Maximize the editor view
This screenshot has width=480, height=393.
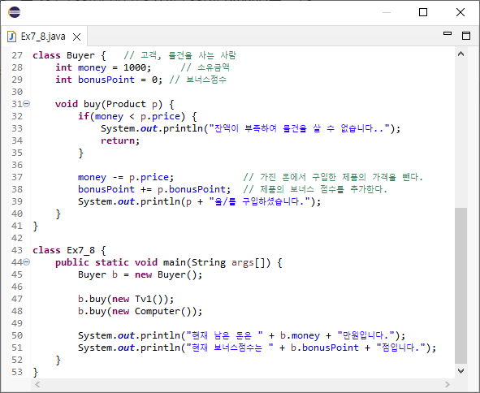pyautogui.click(x=466, y=36)
